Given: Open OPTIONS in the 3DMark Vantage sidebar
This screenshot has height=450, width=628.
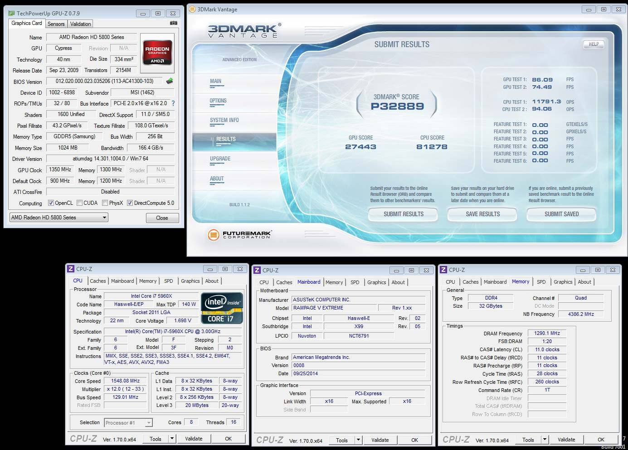Looking at the screenshot, I should coord(218,101).
